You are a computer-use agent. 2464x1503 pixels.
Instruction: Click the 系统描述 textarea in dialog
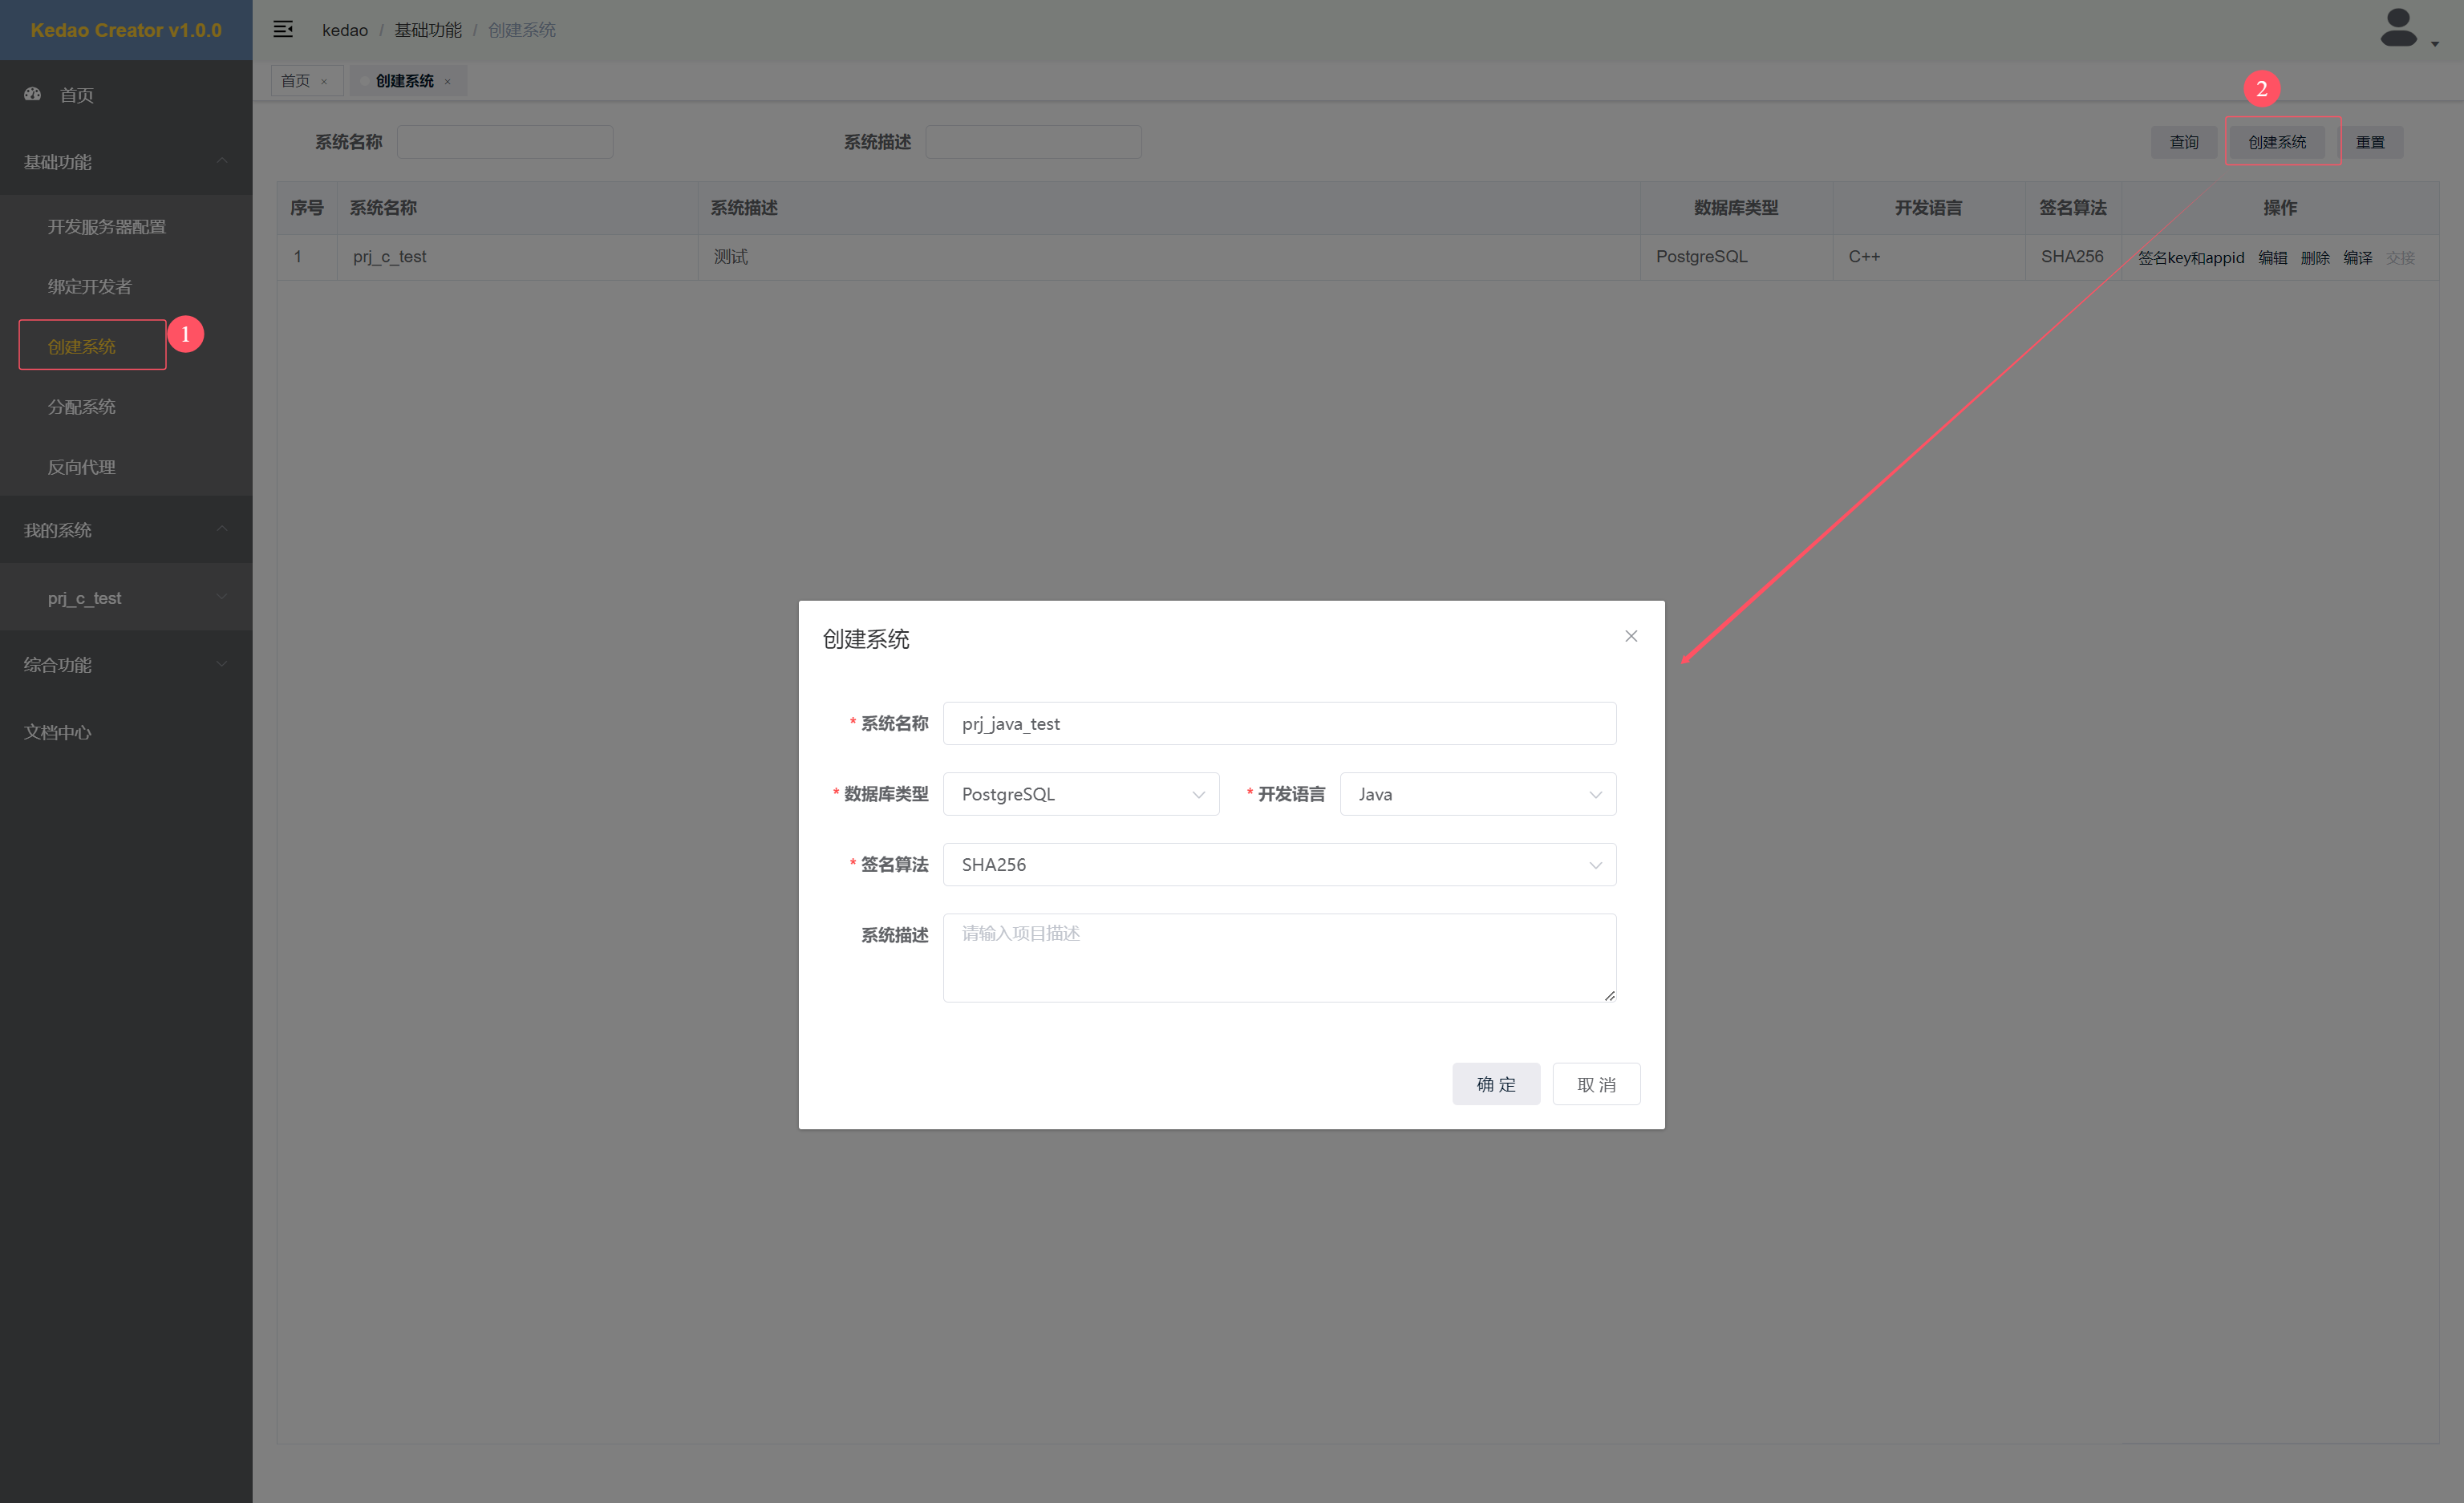[1278, 958]
